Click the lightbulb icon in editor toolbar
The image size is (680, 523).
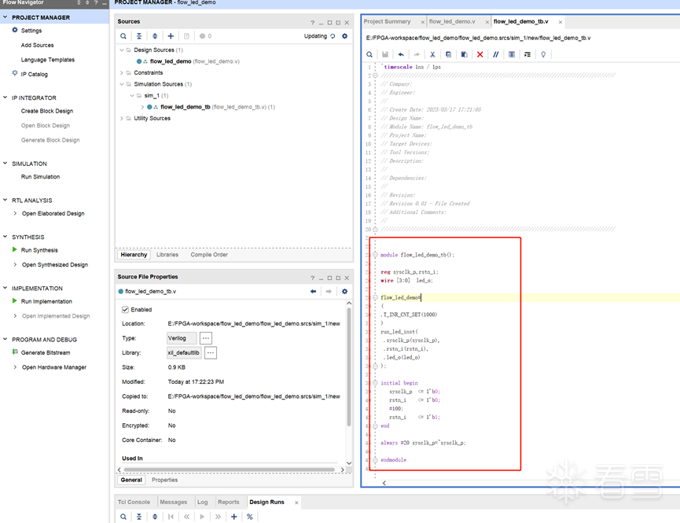click(543, 54)
